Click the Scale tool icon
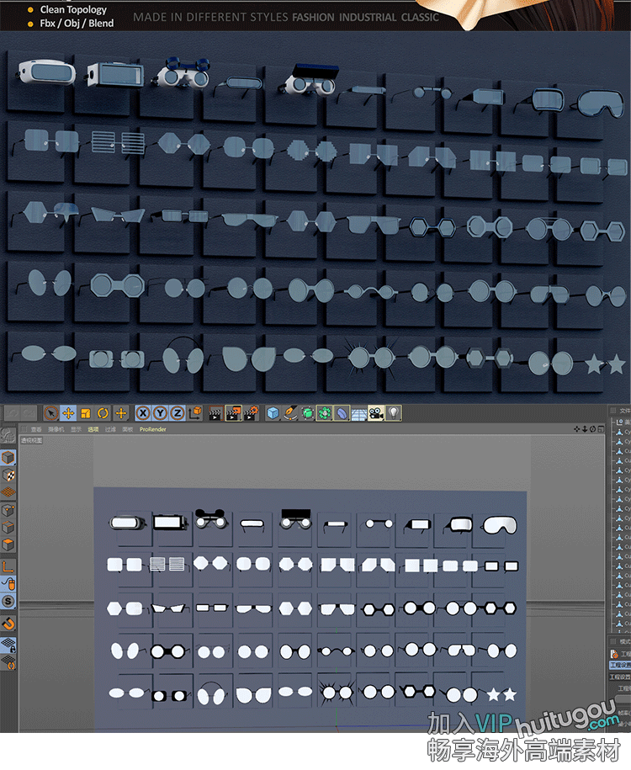The width and height of the screenshot is (631, 770). (x=86, y=413)
